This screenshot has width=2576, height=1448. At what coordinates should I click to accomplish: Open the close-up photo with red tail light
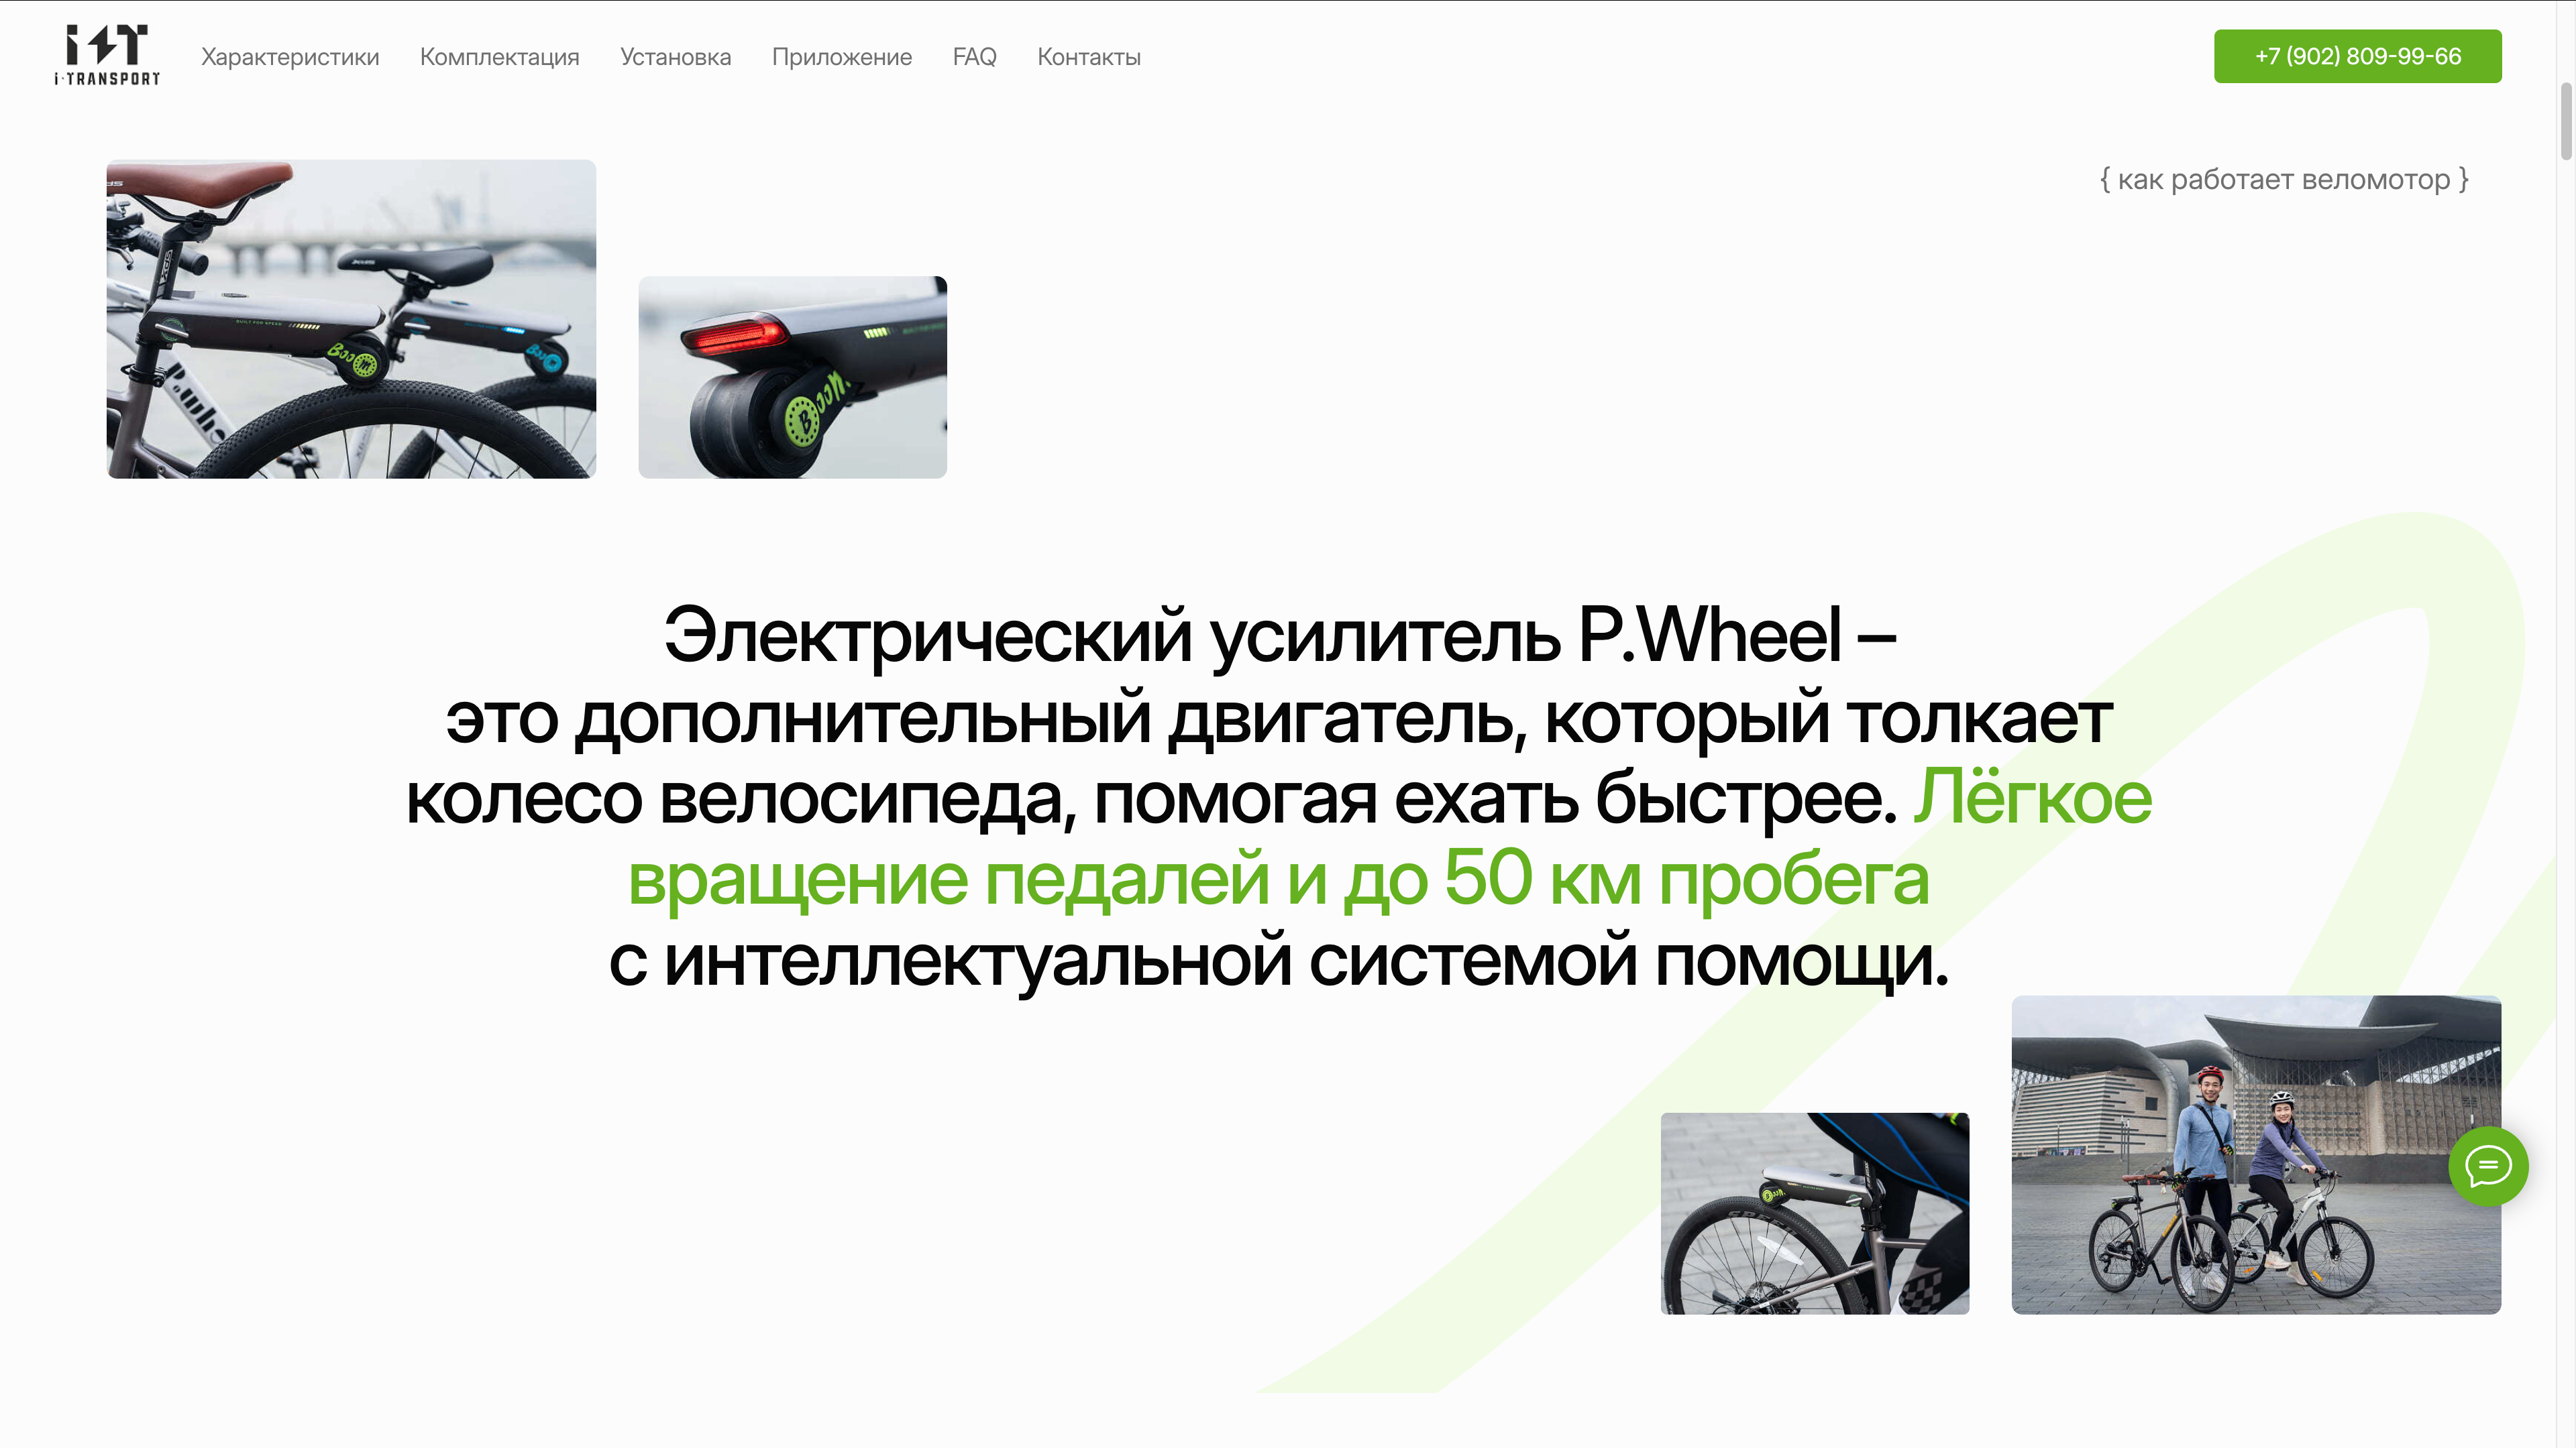(792, 377)
